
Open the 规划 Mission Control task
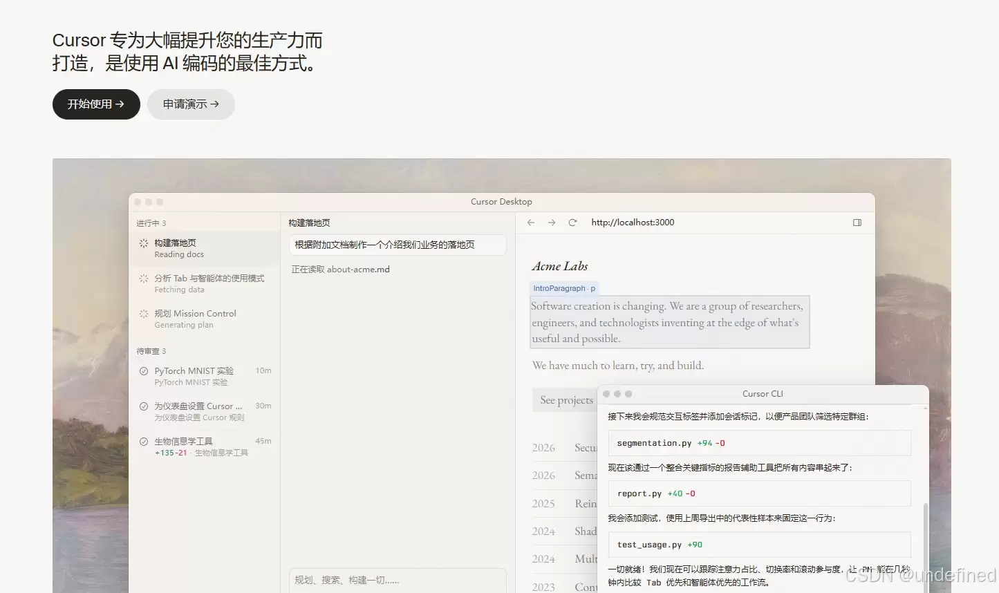[x=205, y=319]
